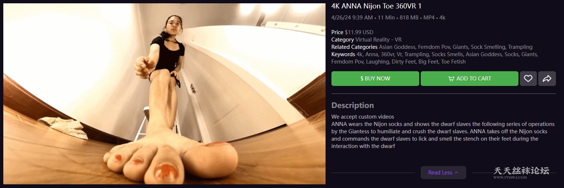
Task: Click the video preview thumbnail
Action: [164, 94]
